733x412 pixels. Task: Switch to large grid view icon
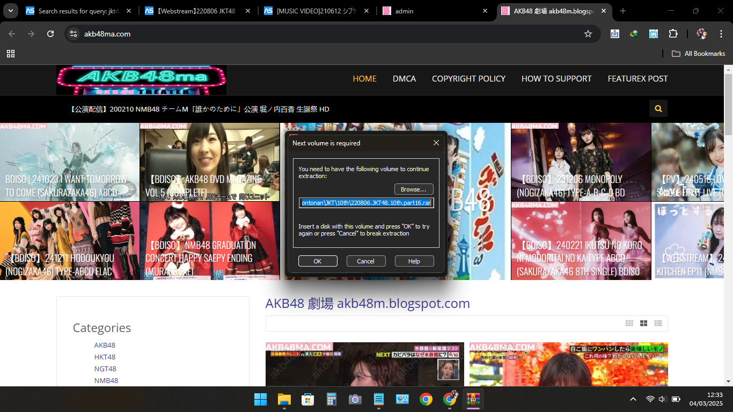(x=643, y=323)
